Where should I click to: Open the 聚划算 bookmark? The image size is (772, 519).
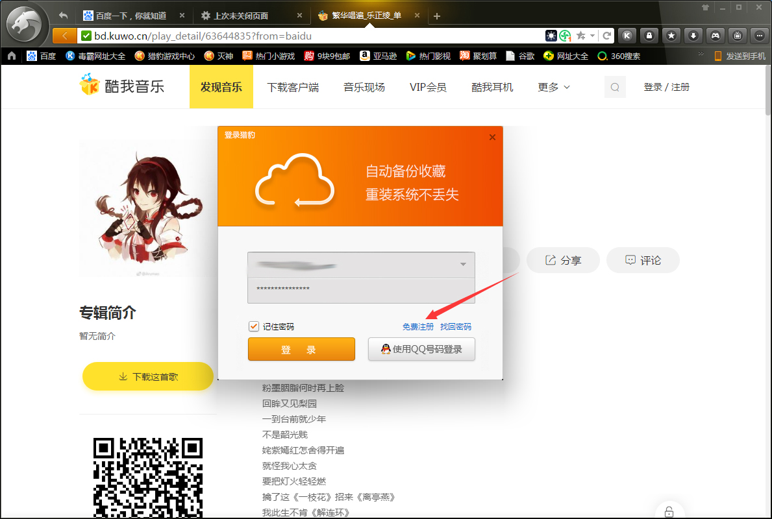coord(478,56)
